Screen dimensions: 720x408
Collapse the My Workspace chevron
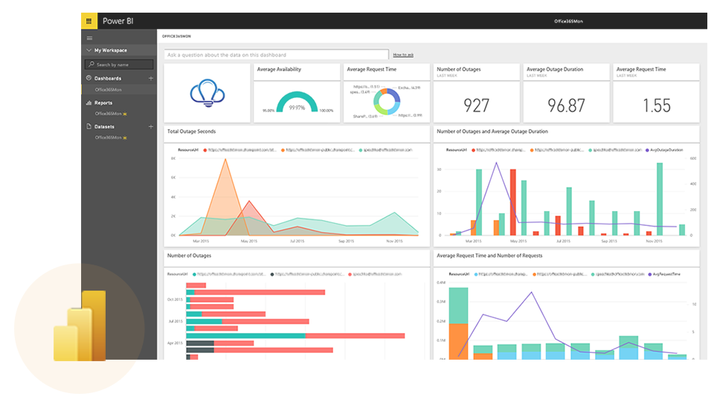point(89,50)
